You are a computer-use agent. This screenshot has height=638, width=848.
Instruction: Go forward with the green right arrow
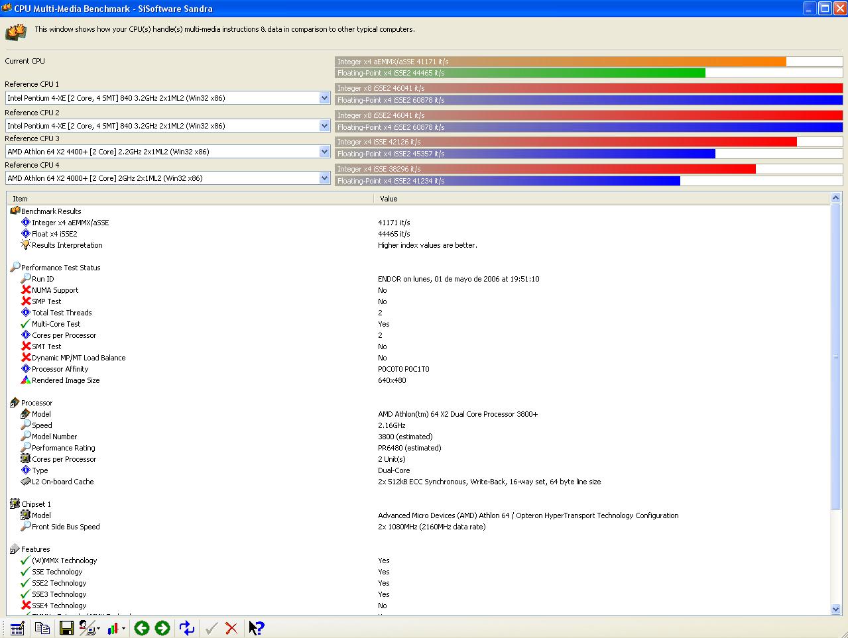tap(162, 628)
